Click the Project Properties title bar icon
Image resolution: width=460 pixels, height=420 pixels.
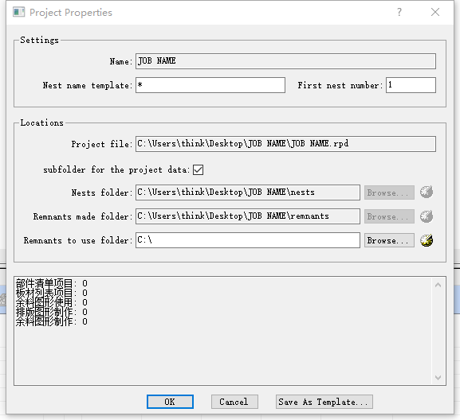click(19, 12)
